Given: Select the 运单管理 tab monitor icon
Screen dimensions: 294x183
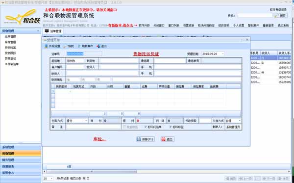Looking at the screenshot, I should 47,31.
